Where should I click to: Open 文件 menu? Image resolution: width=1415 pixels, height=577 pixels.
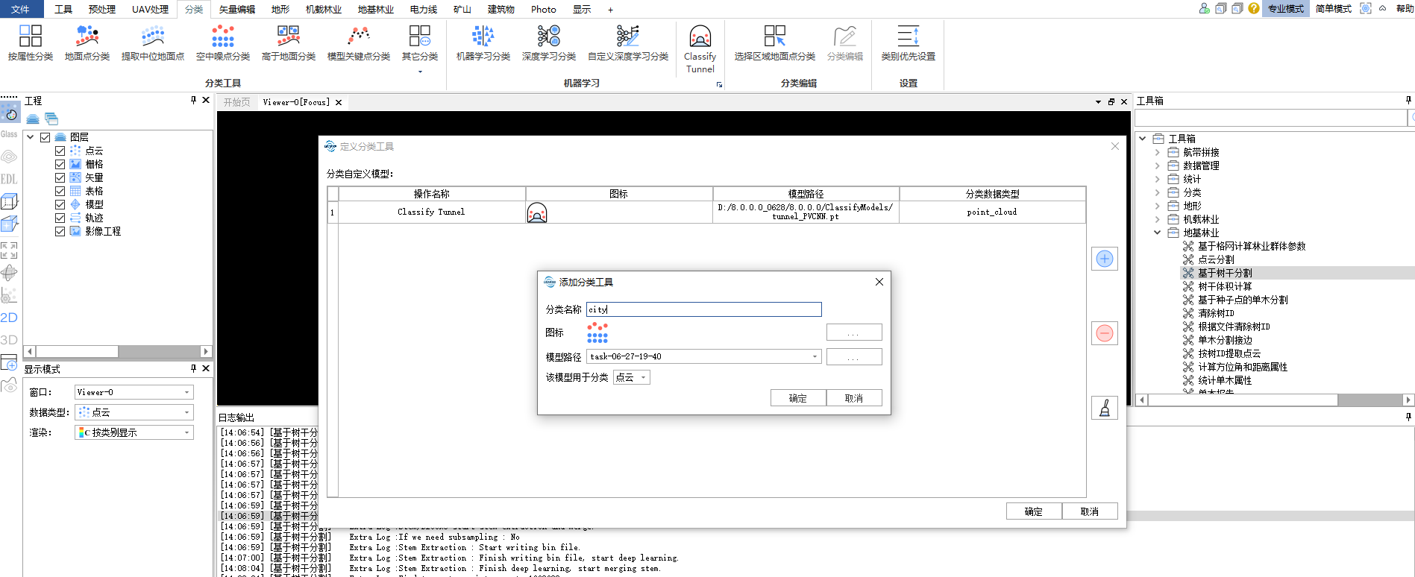click(x=21, y=9)
